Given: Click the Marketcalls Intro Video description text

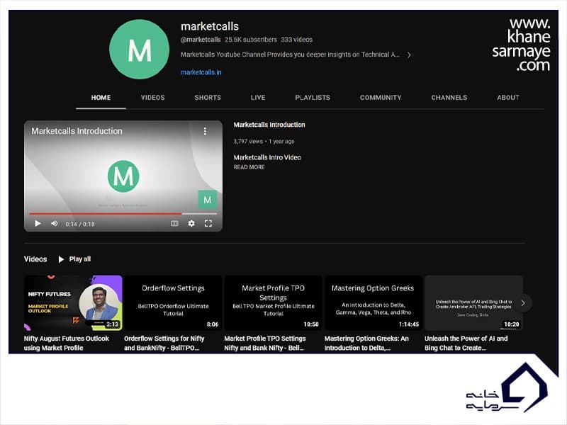Looking at the screenshot, I should pos(267,157).
